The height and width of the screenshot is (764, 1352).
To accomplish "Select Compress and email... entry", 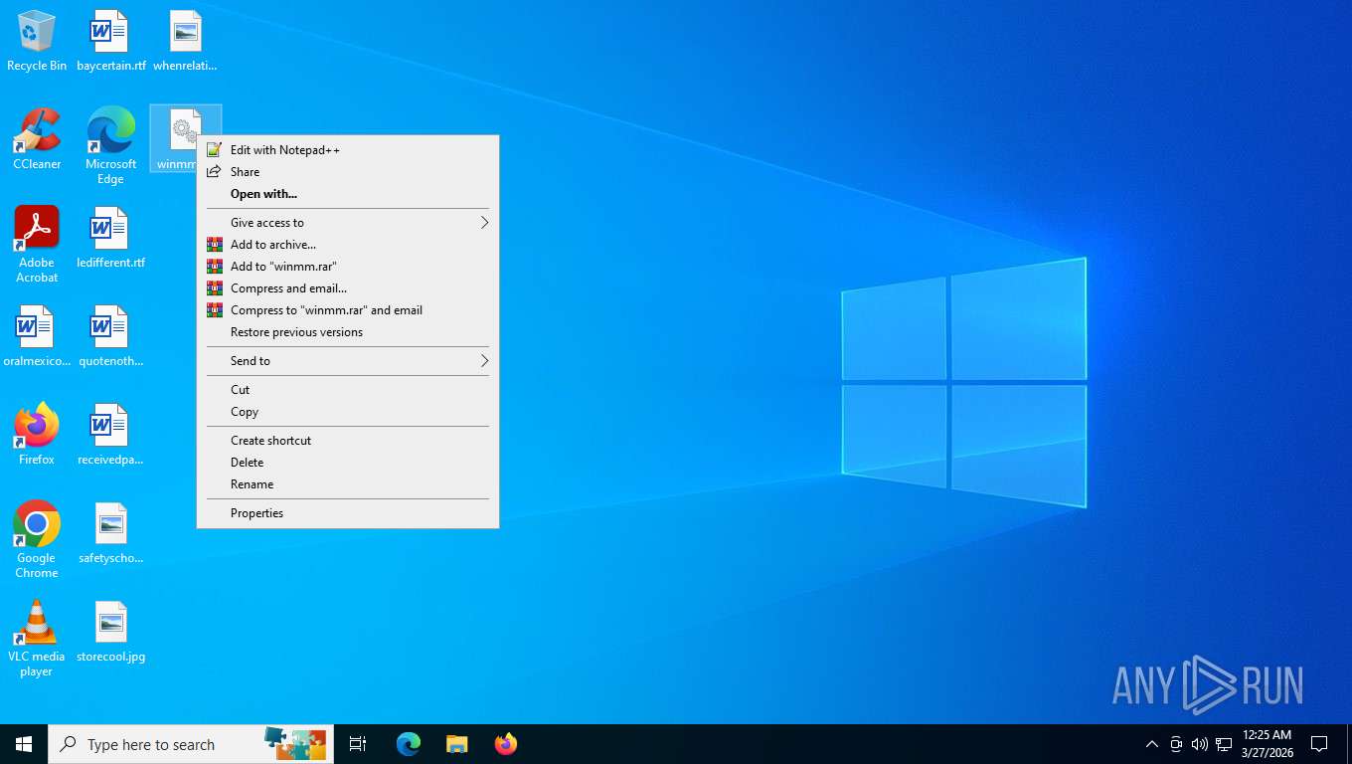I will click(x=348, y=288).
